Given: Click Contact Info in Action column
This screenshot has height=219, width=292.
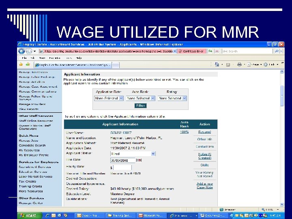Looking at the screenshot, I should pos(205,147).
